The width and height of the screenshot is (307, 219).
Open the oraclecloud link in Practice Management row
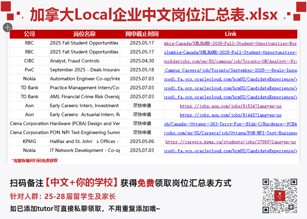tap(231, 88)
